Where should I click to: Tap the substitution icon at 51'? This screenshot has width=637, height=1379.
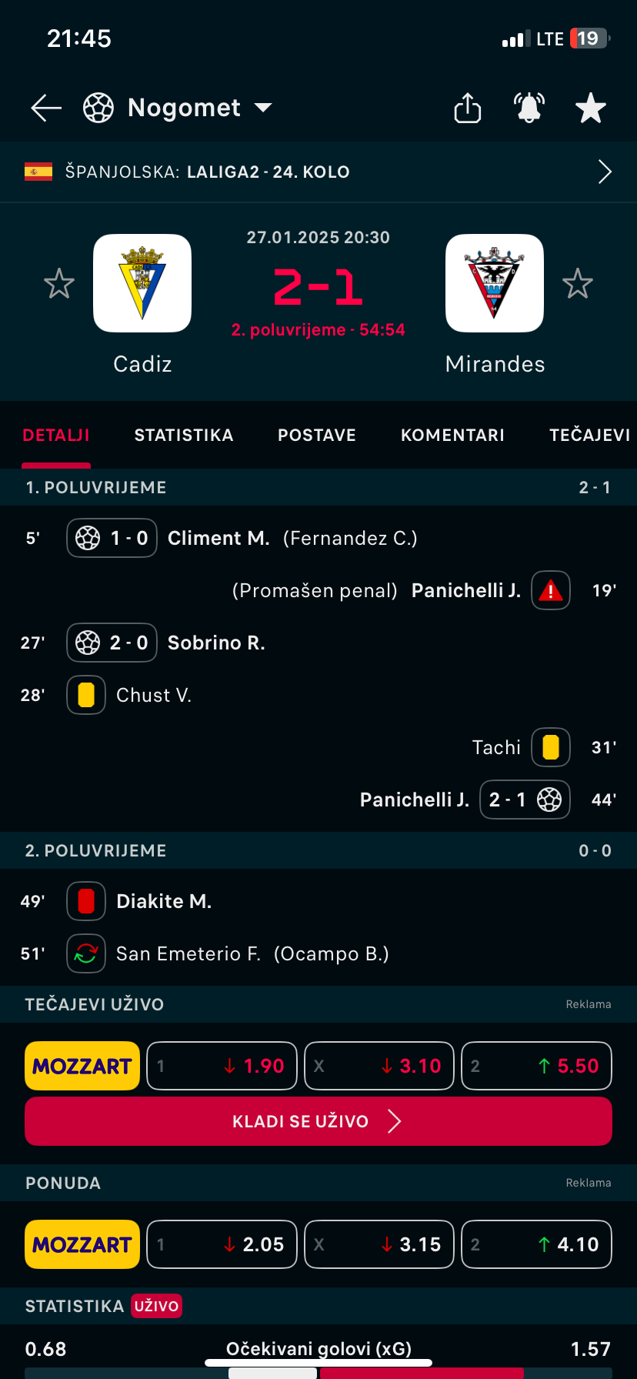86,953
